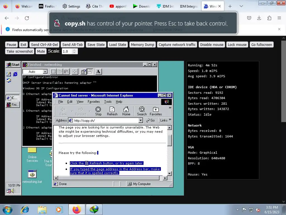Click the Forward arrow in Internet Explorer
Image resolution: width=286 pixels, height=215 pixels.
tap(81, 111)
